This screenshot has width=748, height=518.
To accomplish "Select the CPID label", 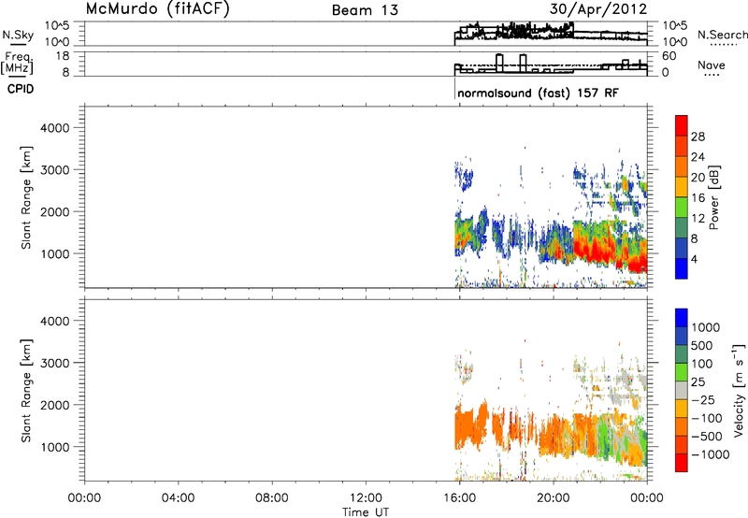I will click(21, 89).
